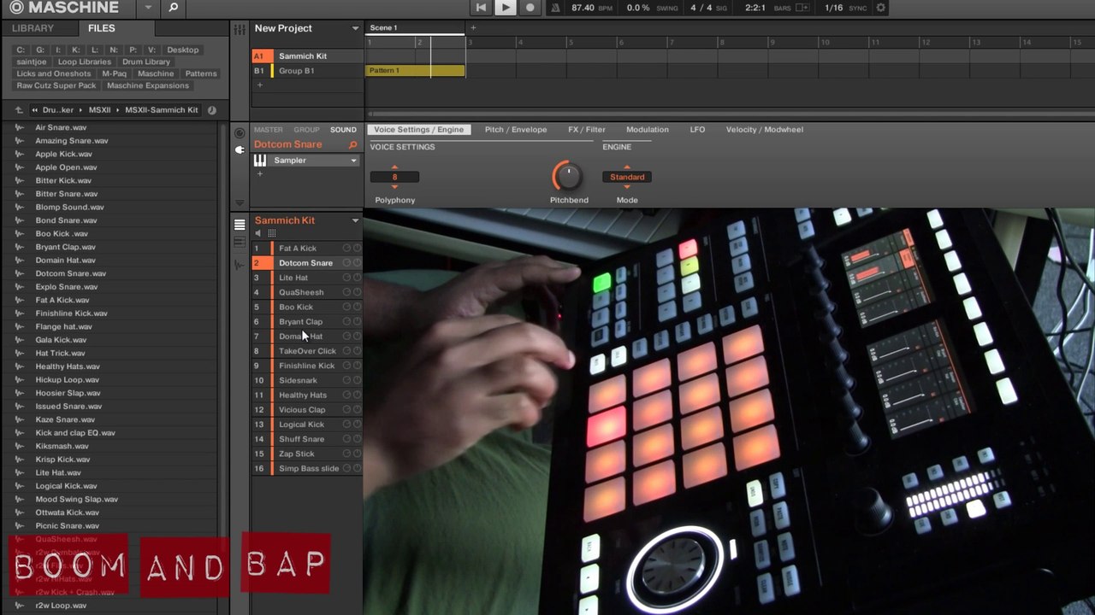This screenshot has width=1095, height=615.
Task: Click the arranger grip icon beside New Project
Action: click(x=240, y=29)
